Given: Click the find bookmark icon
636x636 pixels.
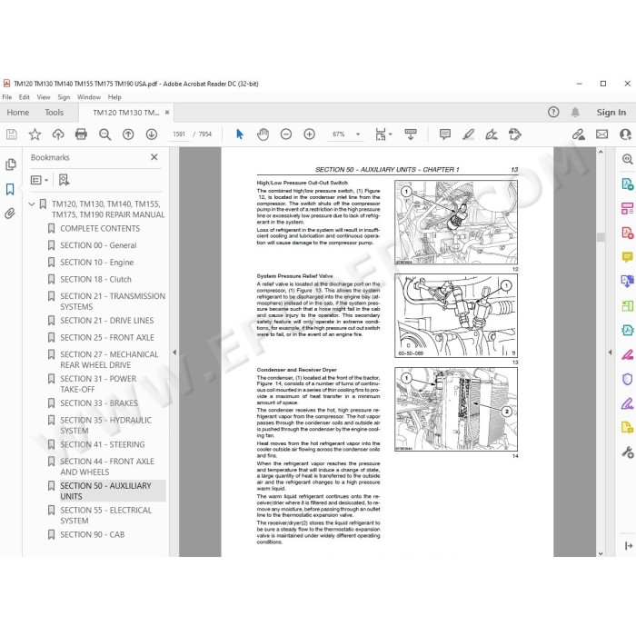Looking at the screenshot, I should click(x=64, y=180).
